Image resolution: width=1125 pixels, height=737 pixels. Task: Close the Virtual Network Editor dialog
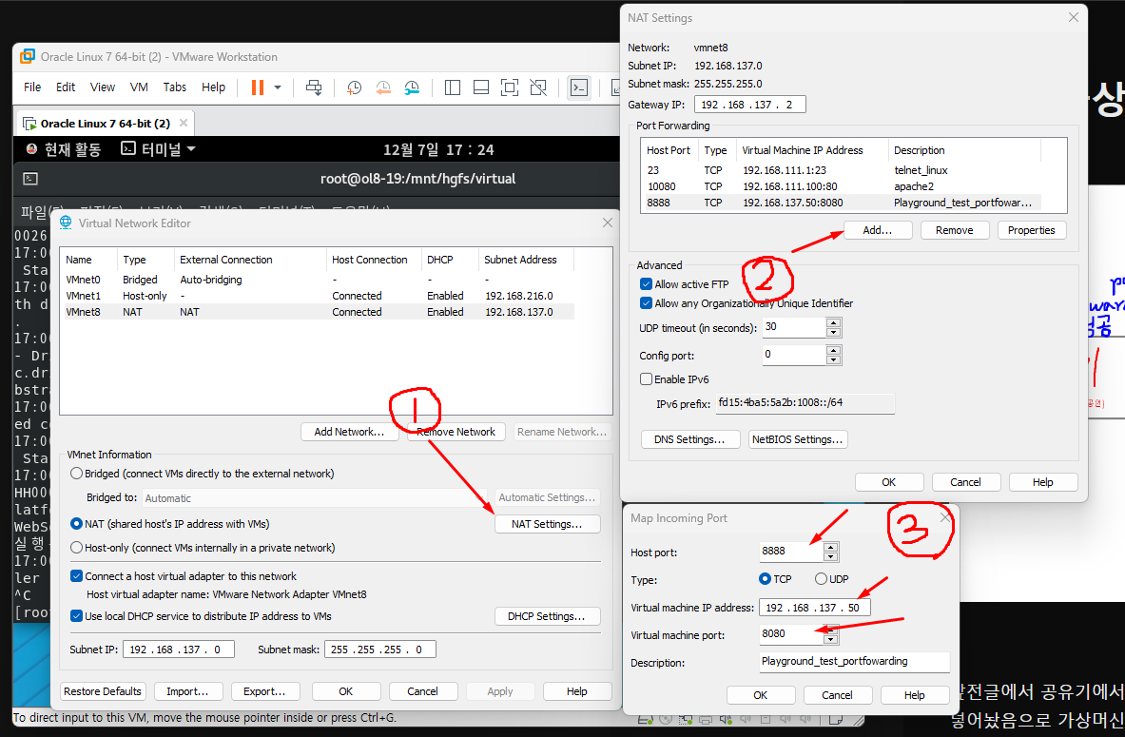[x=608, y=223]
